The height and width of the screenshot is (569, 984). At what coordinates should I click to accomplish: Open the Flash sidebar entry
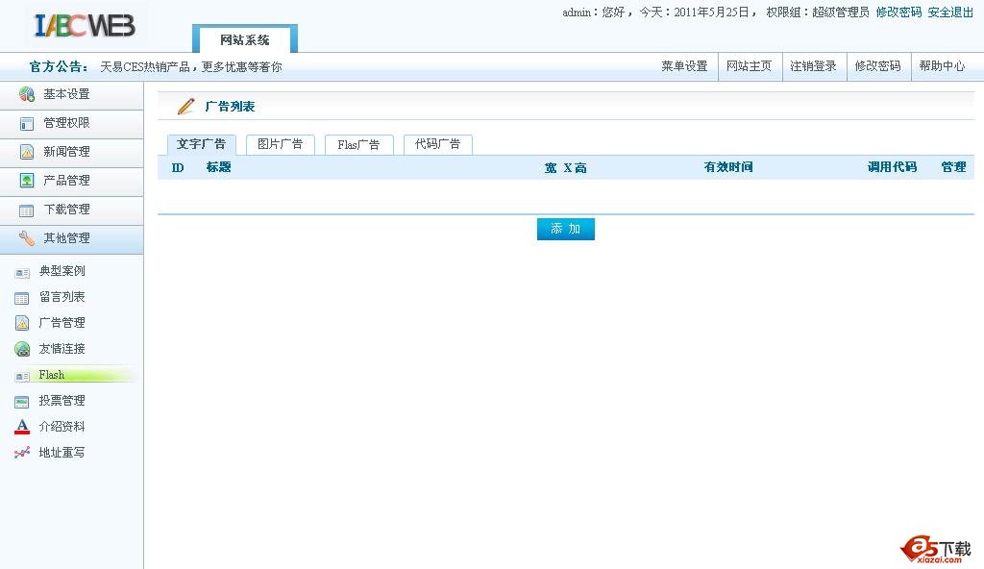pos(52,375)
